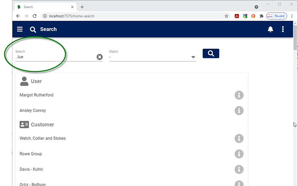
Task: Show info for Ansley Conroy
Action: 239,110
